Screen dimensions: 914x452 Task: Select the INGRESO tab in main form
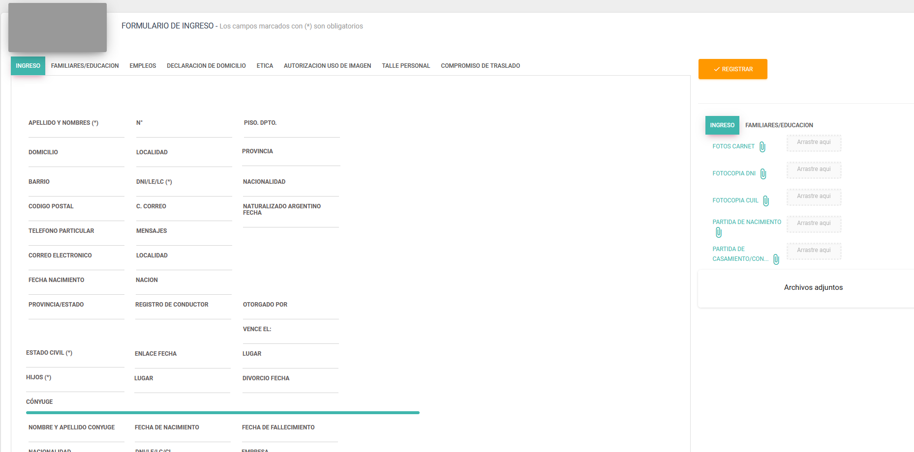[x=28, y=66]
